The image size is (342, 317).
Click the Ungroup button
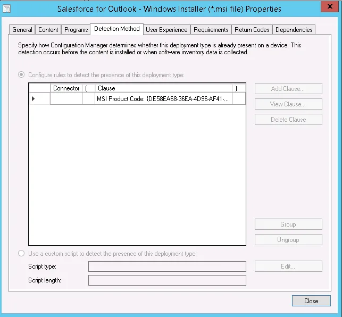click(288, 240)
